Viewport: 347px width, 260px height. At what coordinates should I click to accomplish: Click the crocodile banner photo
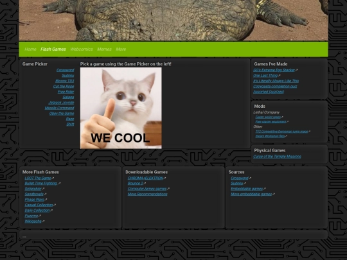click(173, 21)
